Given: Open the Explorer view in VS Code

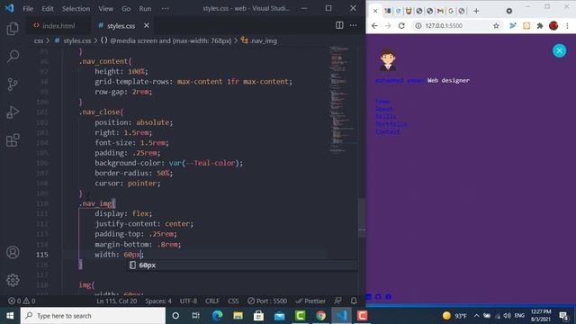Looking at the screenshot, I should (13, 29).
